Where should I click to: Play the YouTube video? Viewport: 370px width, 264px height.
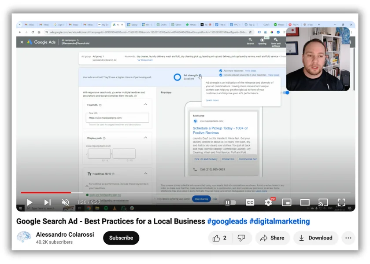tap(29, 202)
